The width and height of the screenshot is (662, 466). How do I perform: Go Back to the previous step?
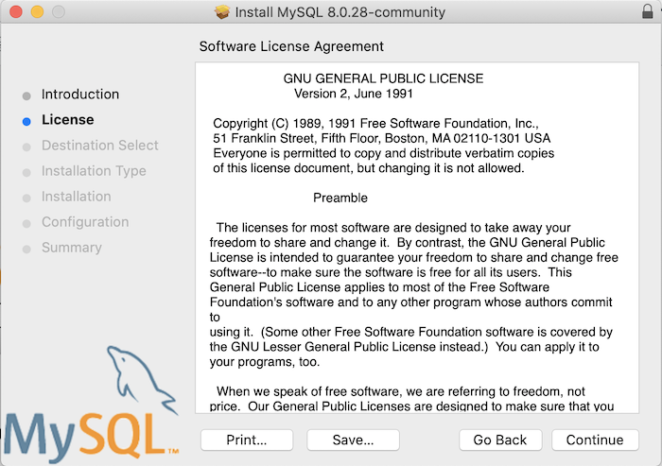coord(500,440)
